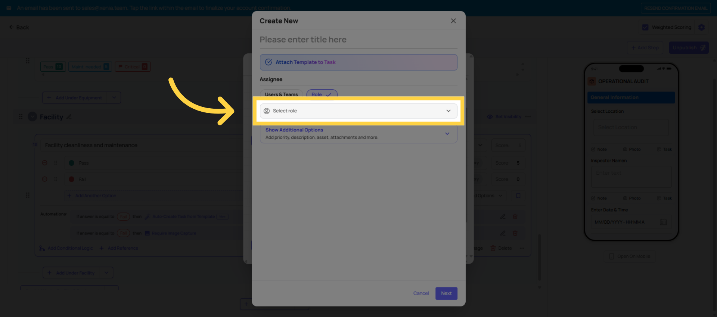Click the task title input field
Image resolution: width=717 pixels, height=317 pixels.
[x=358, y=40]
